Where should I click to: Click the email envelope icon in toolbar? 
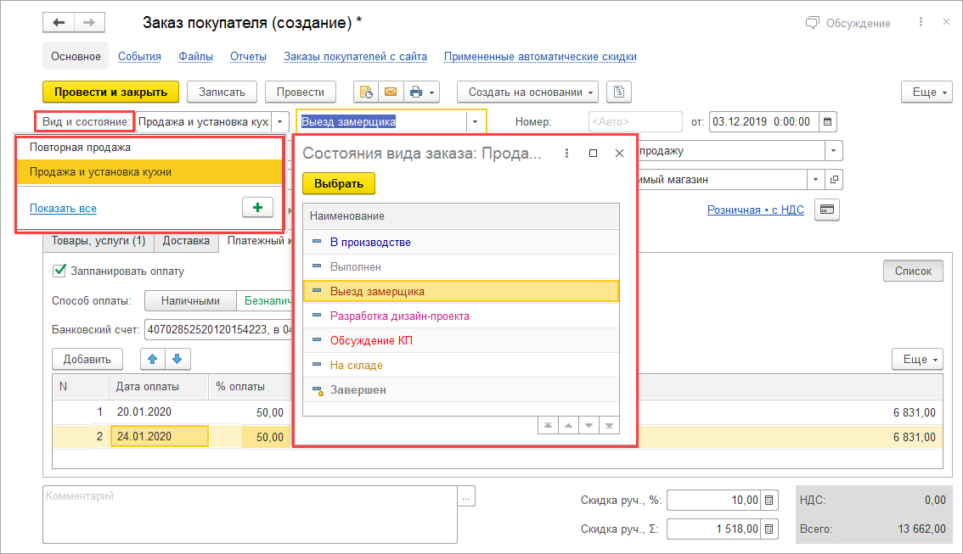pos(391,92)
